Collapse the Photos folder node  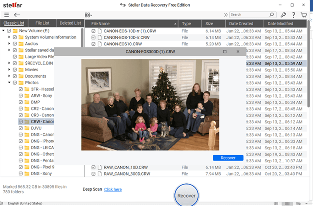point(9,82)
